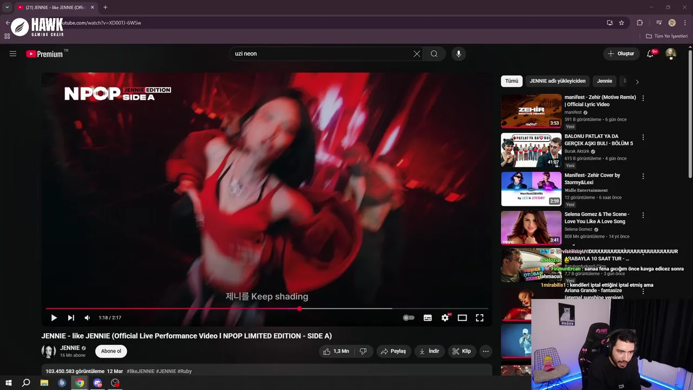
Task: Open Discord from the taskbar
Action: 97,383
